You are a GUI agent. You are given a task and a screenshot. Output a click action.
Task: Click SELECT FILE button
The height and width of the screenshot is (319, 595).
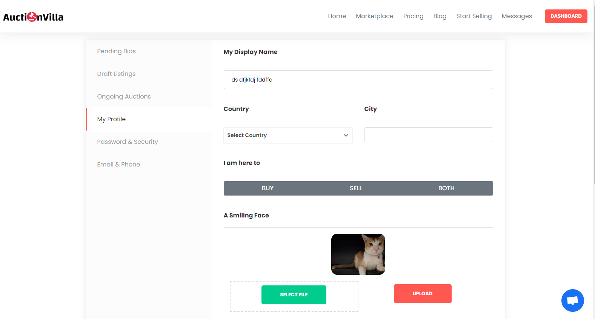click(294, 295)
